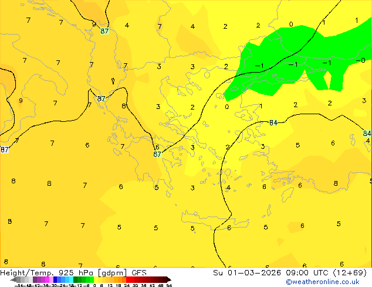The height and width of the screenshot is (287, 372).
Task: Pick the dark green swatch in the temperature scale
Action: coord(75,279)
